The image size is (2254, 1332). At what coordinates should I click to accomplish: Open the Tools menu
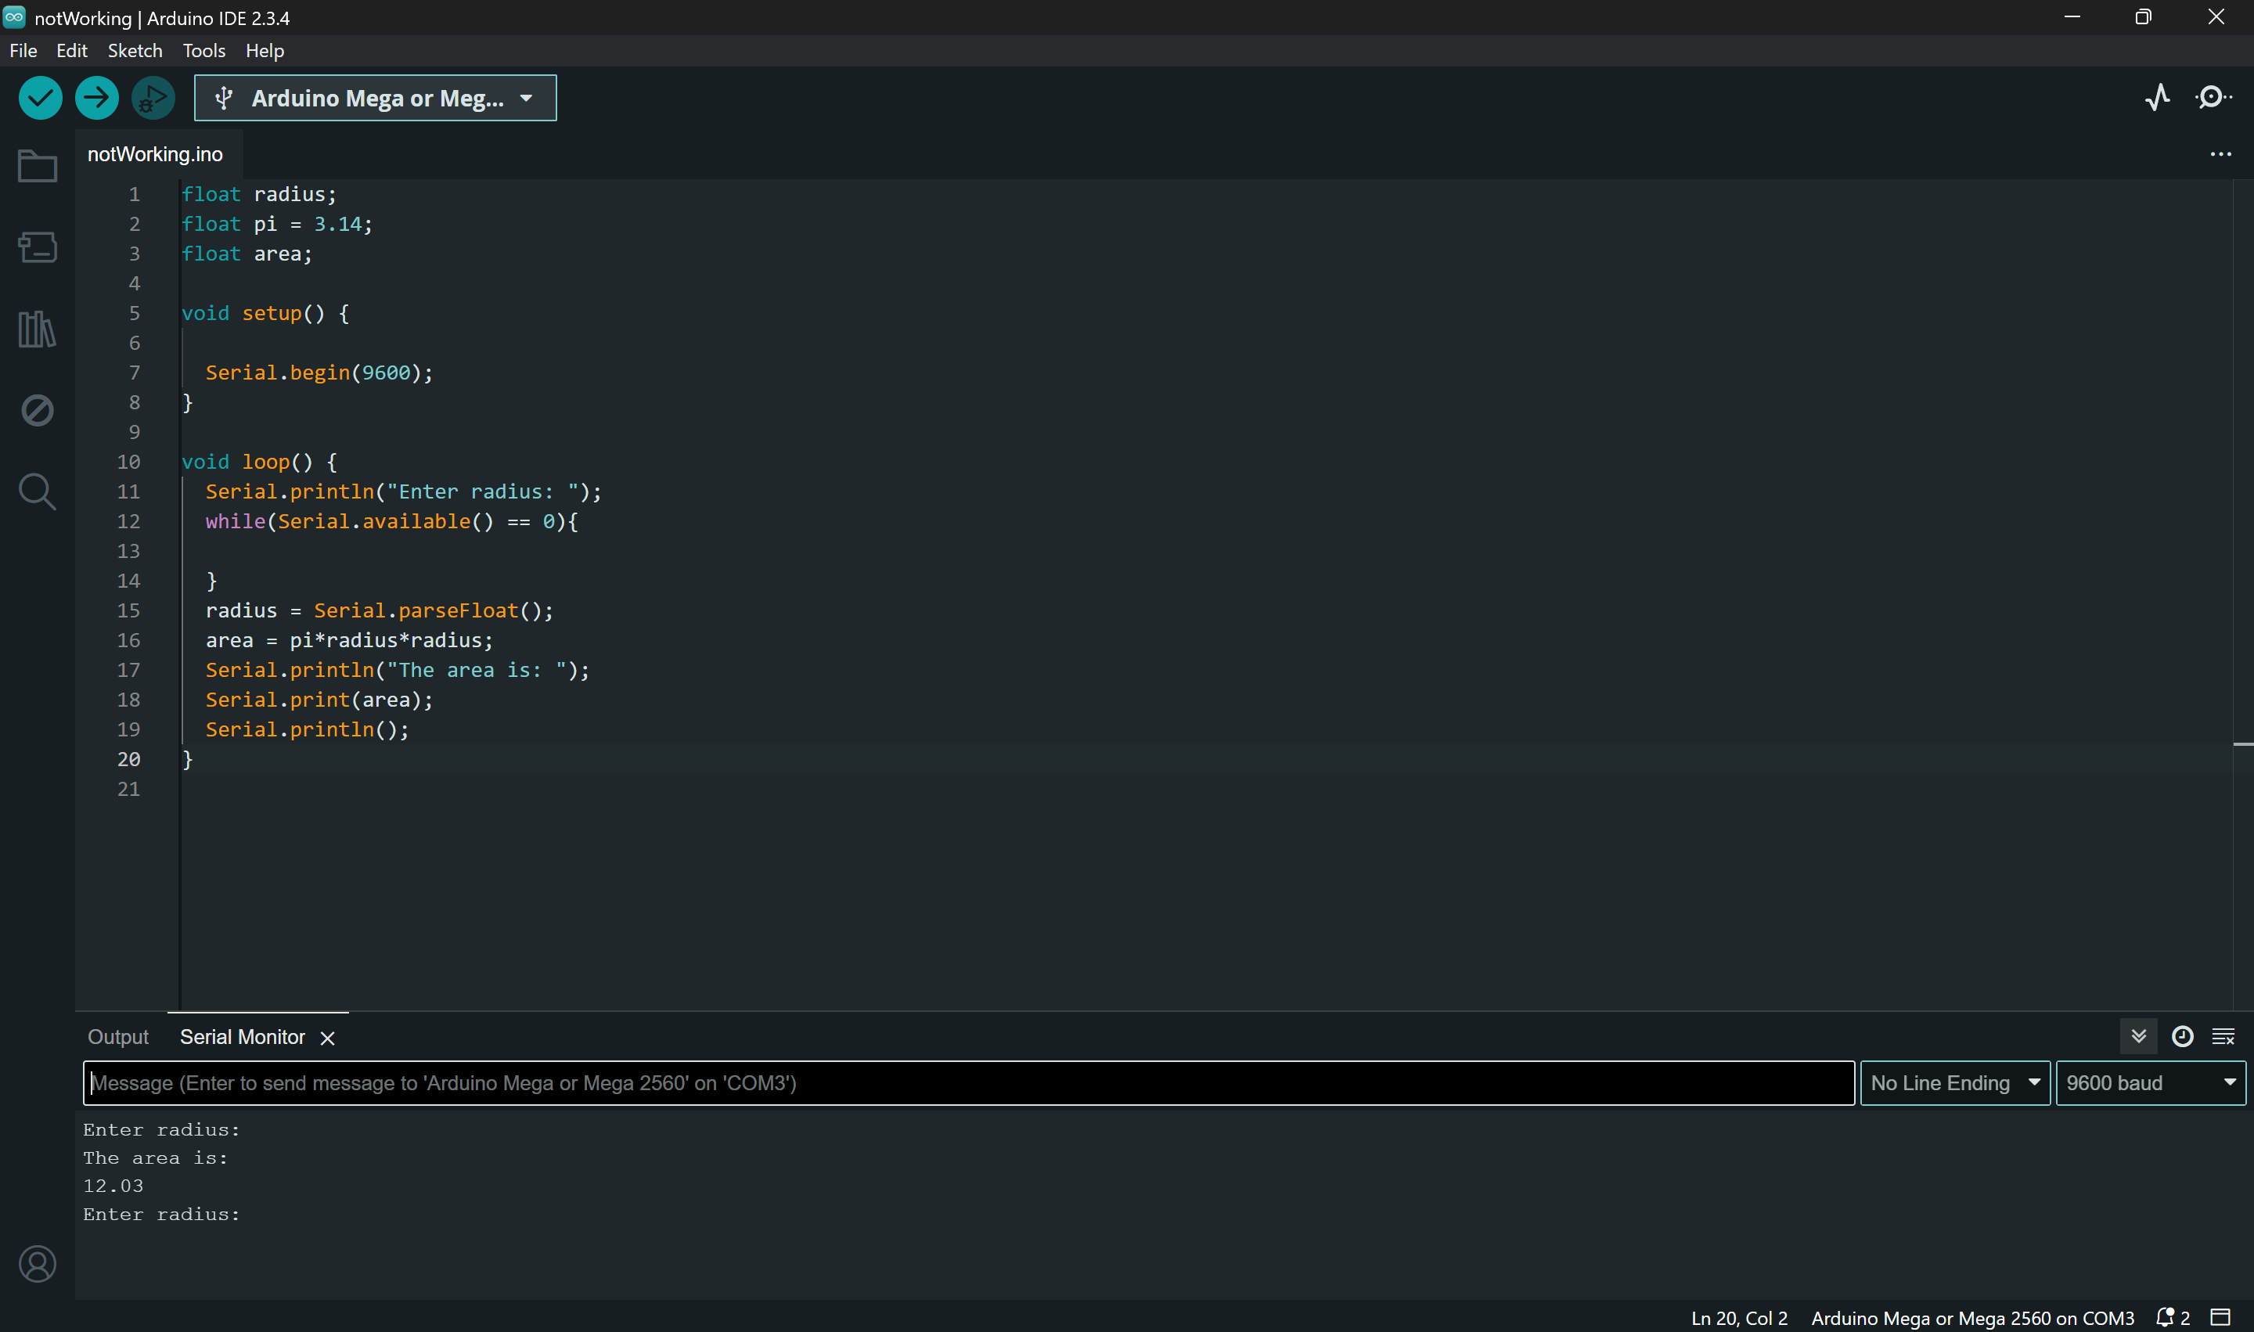pos(203,50)
